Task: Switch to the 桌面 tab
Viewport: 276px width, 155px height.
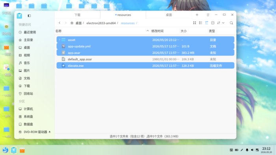Action: click(169, 15)
